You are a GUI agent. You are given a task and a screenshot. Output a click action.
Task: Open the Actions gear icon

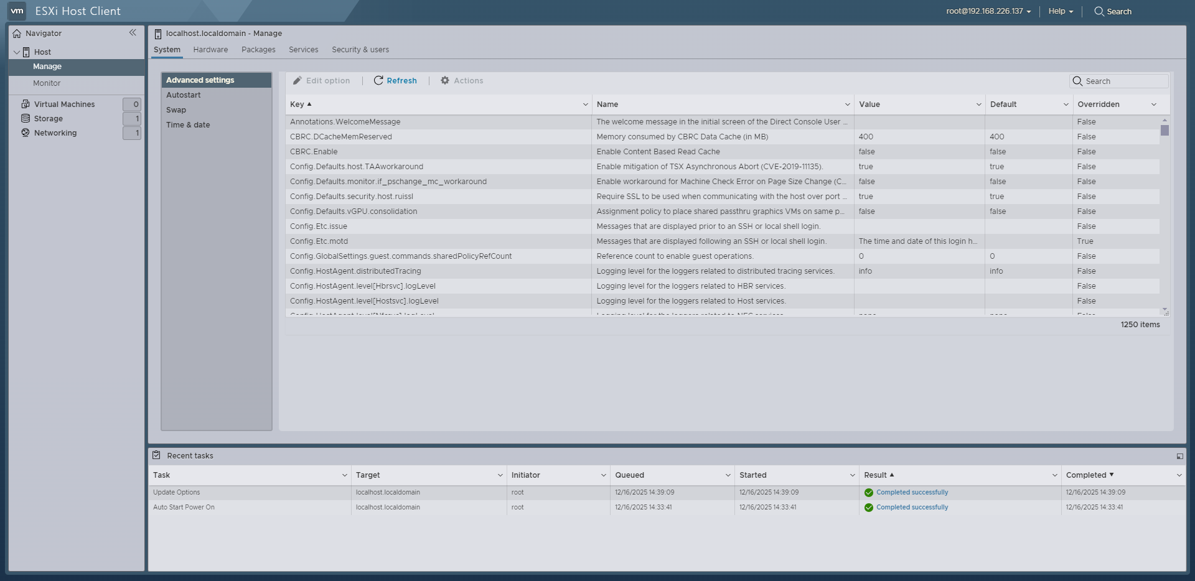444,80
